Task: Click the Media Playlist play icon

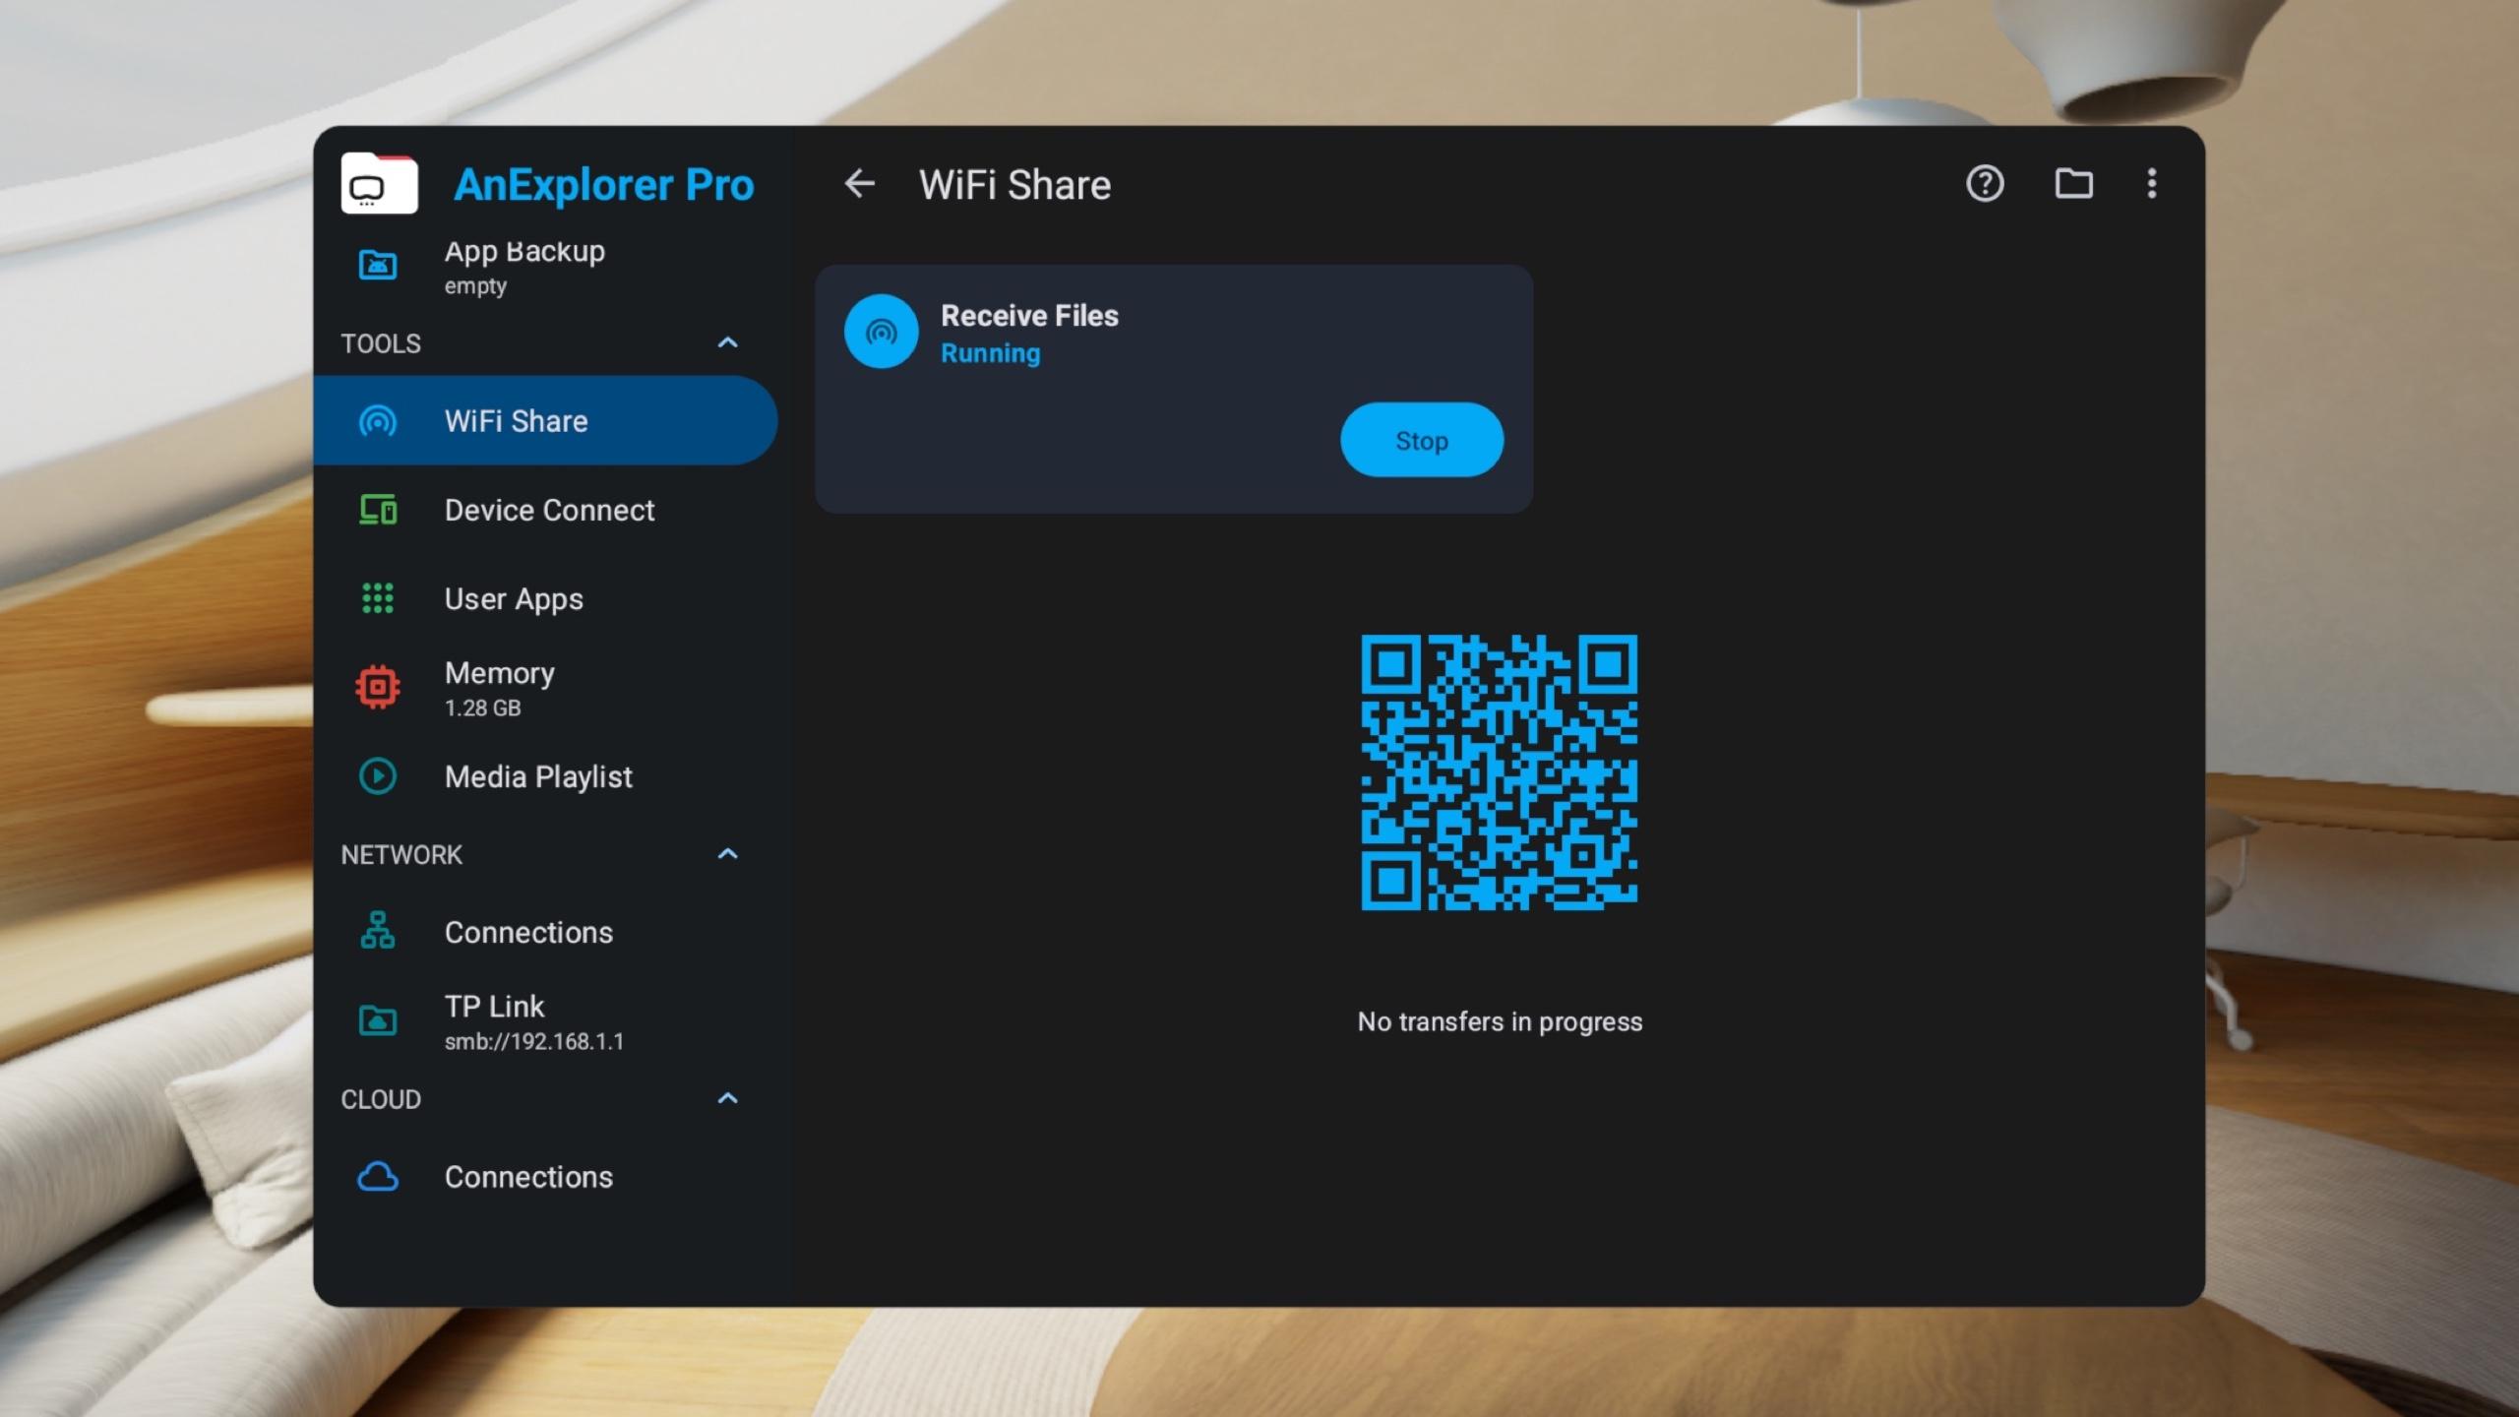Action: [378, 776]
